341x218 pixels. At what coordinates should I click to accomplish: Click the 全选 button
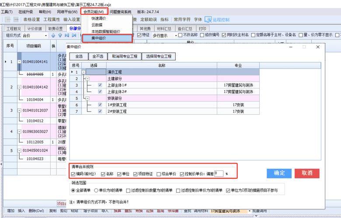(x=79, y=56)
